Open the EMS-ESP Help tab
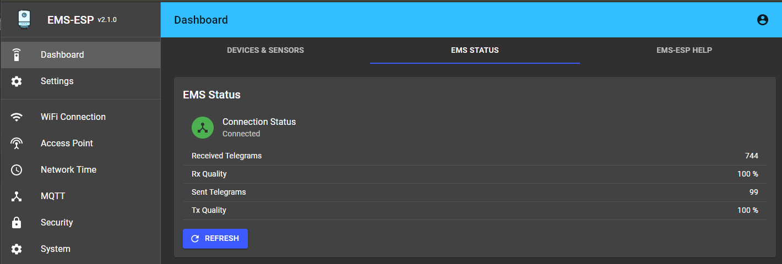782x264 pixels. pyautogui.click(x=684, y=50)
